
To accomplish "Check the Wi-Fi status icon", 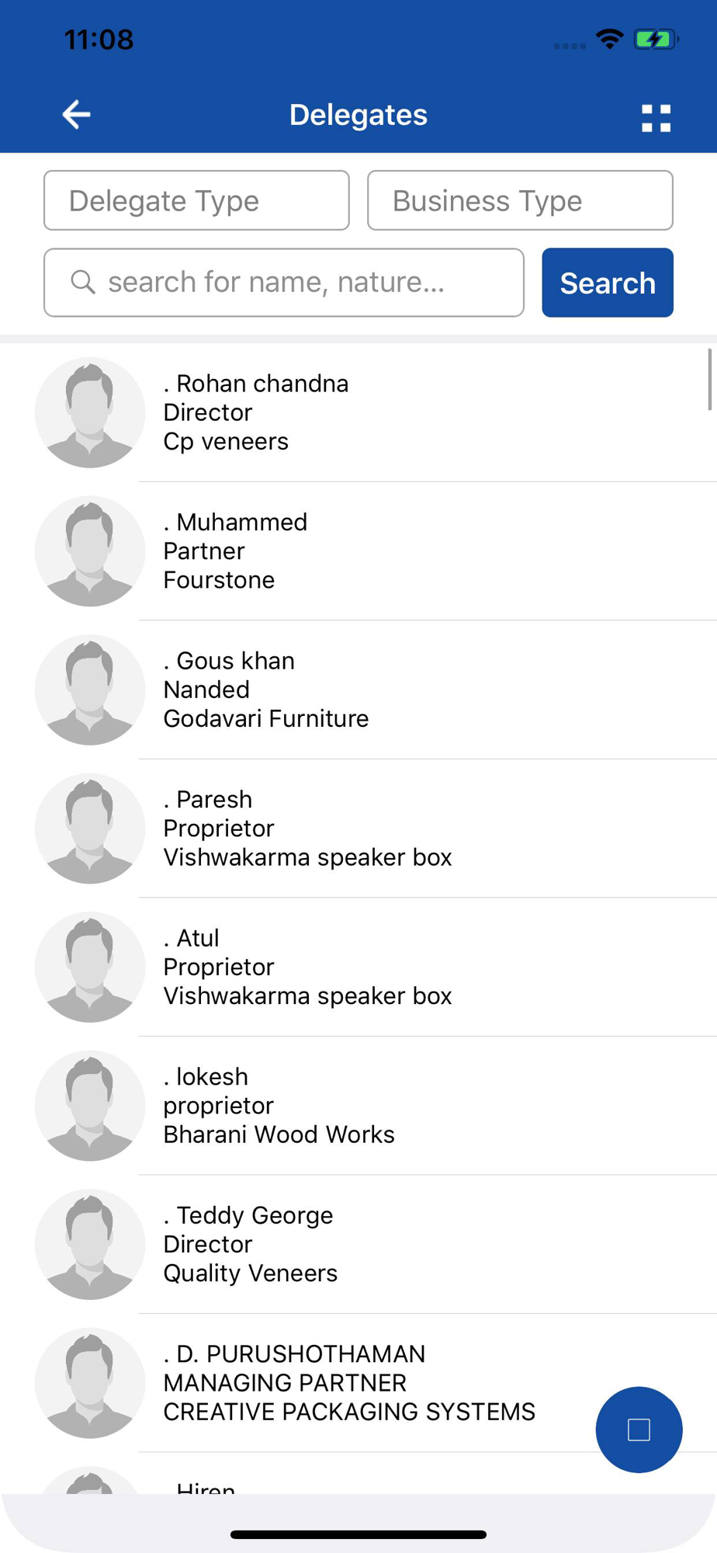I will pyautogui.click(x=610, y=39).
